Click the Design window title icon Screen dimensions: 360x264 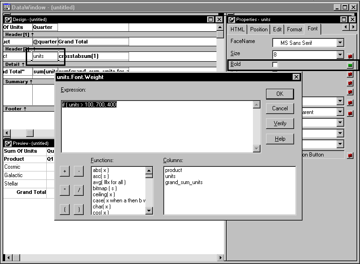pos(8,20)
